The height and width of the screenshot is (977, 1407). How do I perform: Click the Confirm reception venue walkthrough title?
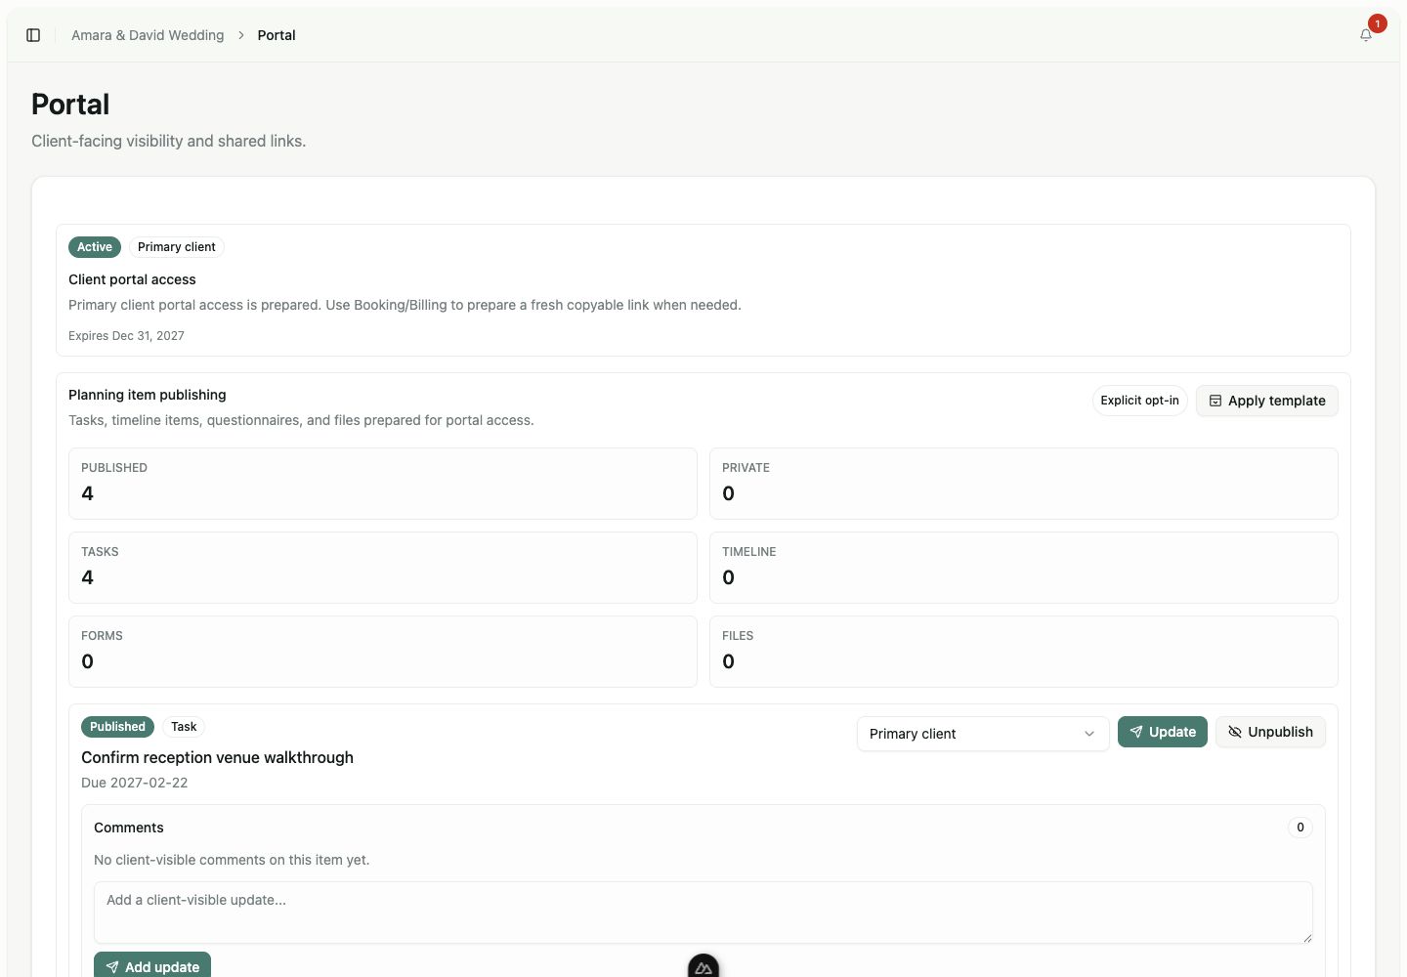(x=217, y=757)
